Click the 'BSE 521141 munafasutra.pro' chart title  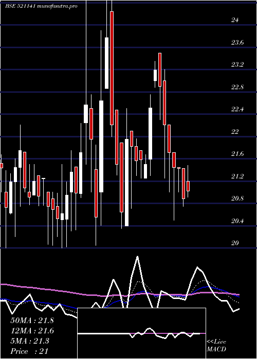pos(41,6)
